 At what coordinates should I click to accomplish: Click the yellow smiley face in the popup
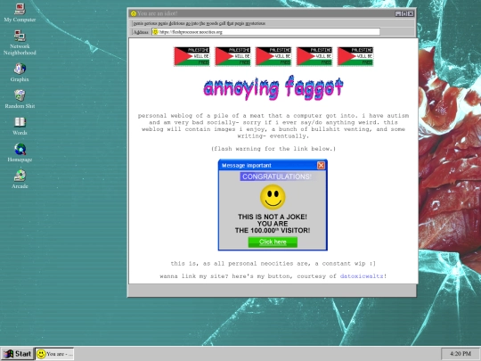click(x=273, y=197)
